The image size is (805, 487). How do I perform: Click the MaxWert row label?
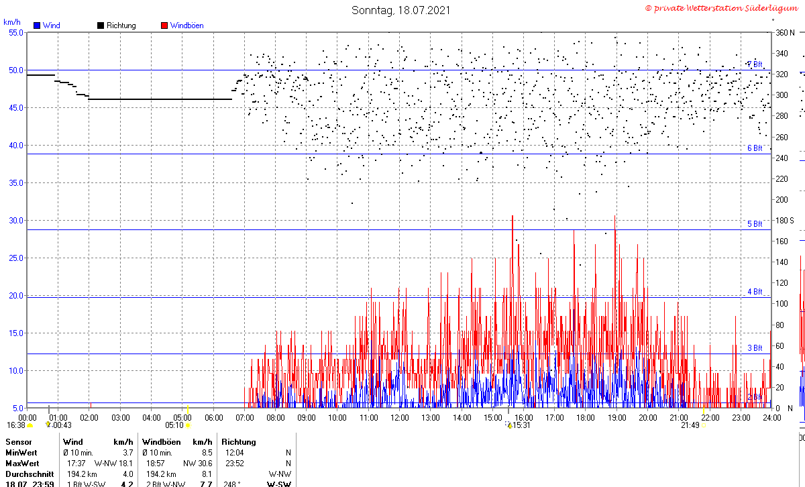pyautogui.click(x=22, y=464)
